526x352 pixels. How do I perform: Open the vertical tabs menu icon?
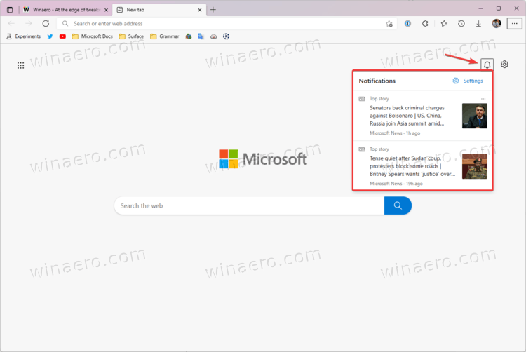coord(10,10)
